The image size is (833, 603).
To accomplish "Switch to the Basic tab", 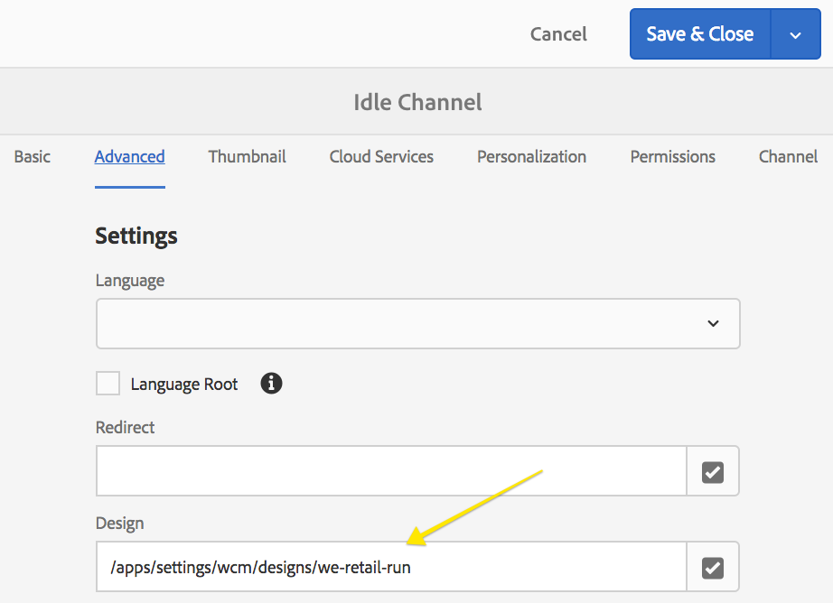I will [x=33, y=156].
